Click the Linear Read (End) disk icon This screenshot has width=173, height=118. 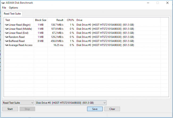coord(7,33)
